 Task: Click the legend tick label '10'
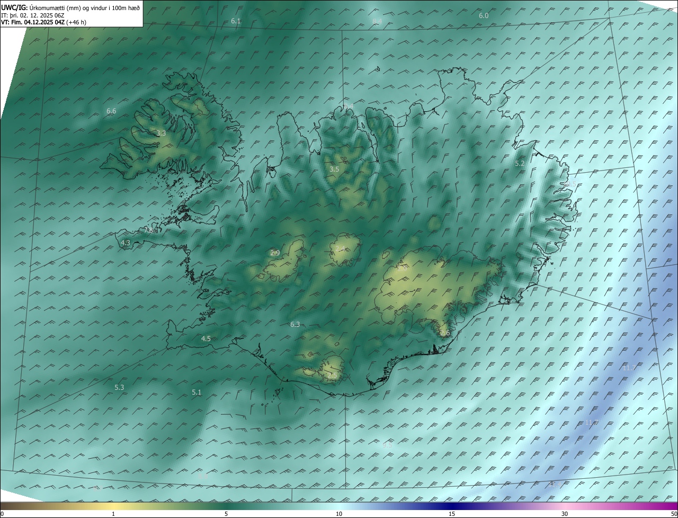pos(339,514)
